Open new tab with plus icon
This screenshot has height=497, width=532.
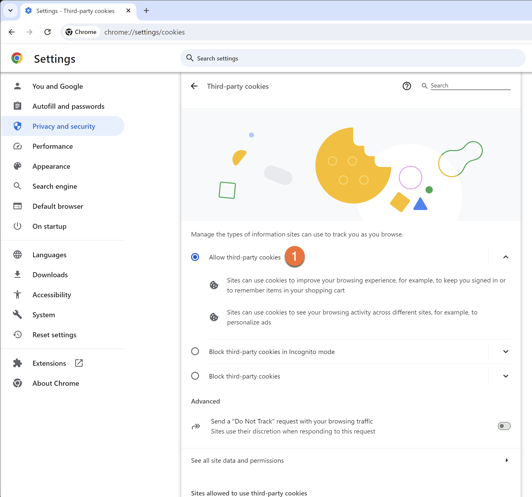(x=146, y=11)
